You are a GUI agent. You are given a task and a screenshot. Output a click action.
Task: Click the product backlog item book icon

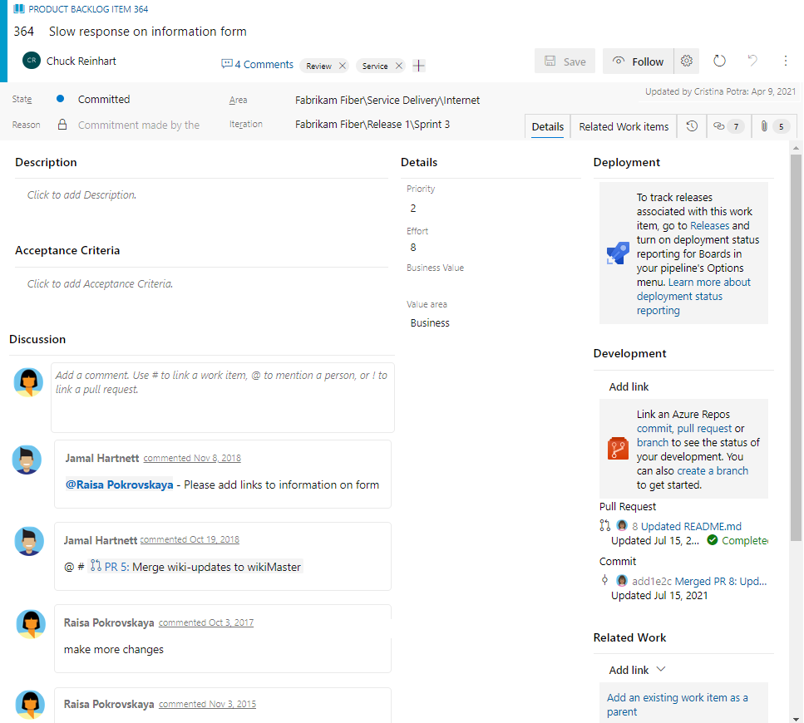click(19, 8)
